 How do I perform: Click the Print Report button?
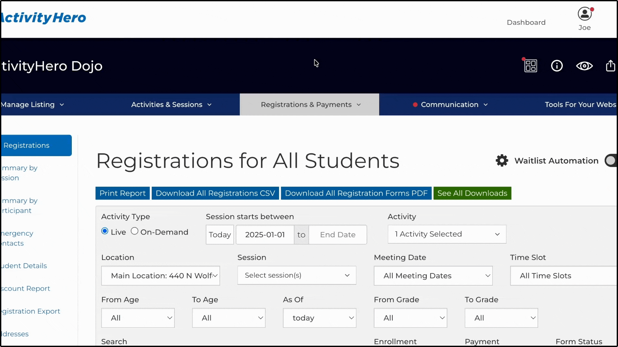tap(123, 193)
